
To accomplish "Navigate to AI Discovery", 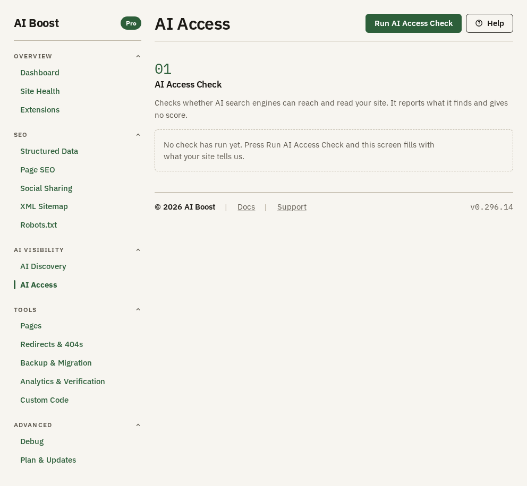I will 43,266.
